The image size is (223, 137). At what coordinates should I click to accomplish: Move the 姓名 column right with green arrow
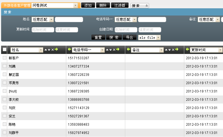[56, 50]
